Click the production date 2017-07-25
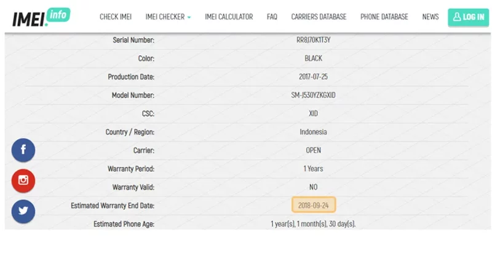This screenshot has width=492, height=262. click(x=314, y=77)
